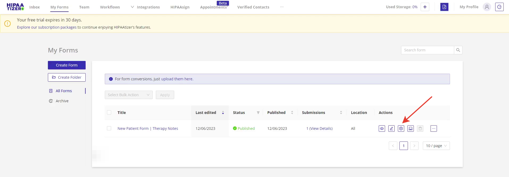Check the New Patient Form row checkbox

pos(109,128)
